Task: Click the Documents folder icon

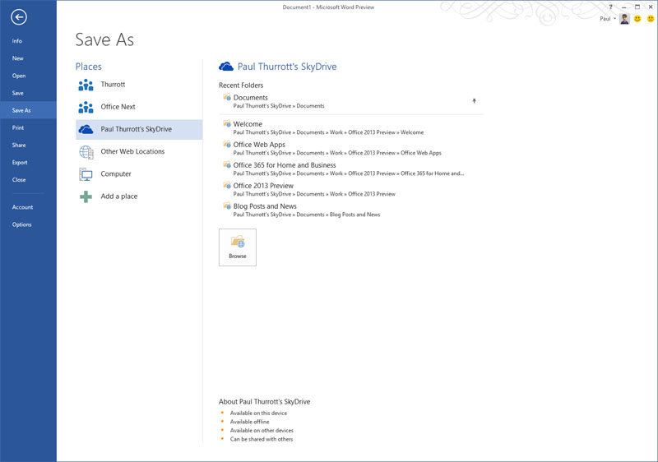Action: pyautogui.click(x=227, y=97)
